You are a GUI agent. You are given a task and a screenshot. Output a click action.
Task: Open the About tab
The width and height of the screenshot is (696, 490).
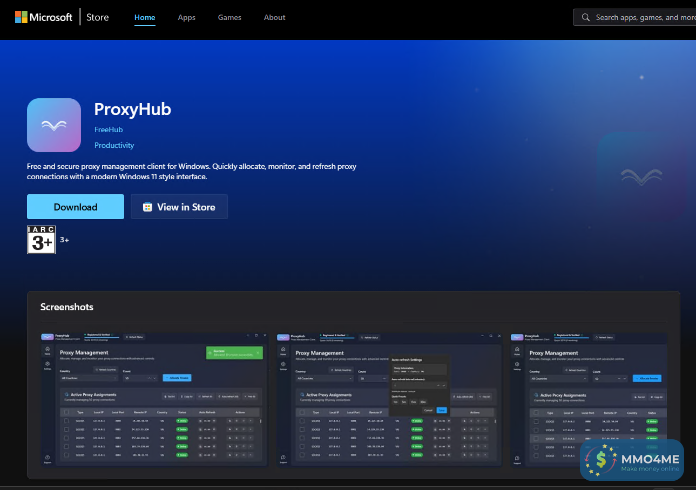point(274,17)
